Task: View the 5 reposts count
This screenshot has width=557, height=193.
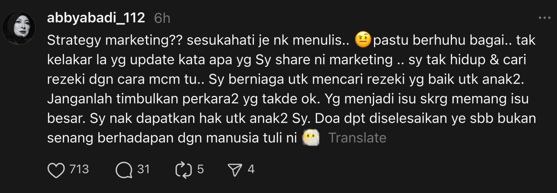Action: [200, 169]
